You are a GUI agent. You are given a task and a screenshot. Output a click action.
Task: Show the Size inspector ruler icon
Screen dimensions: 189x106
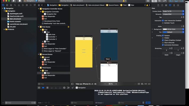coord(174,5)
